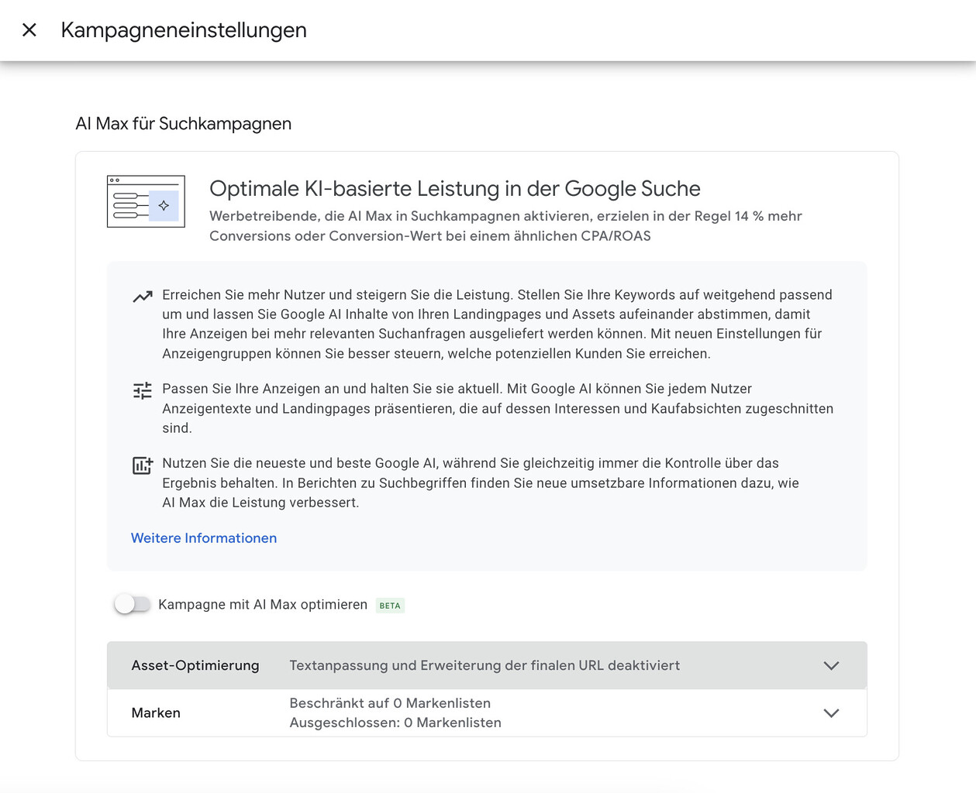Click the AI Max browser illustration graphic

pyautogui.click(x=146, y=201)
